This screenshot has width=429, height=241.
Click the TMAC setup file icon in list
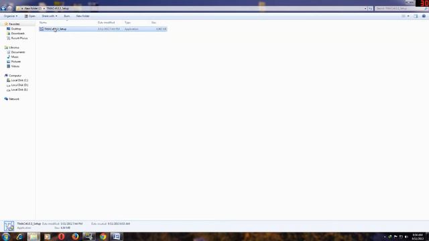point(42,29)
